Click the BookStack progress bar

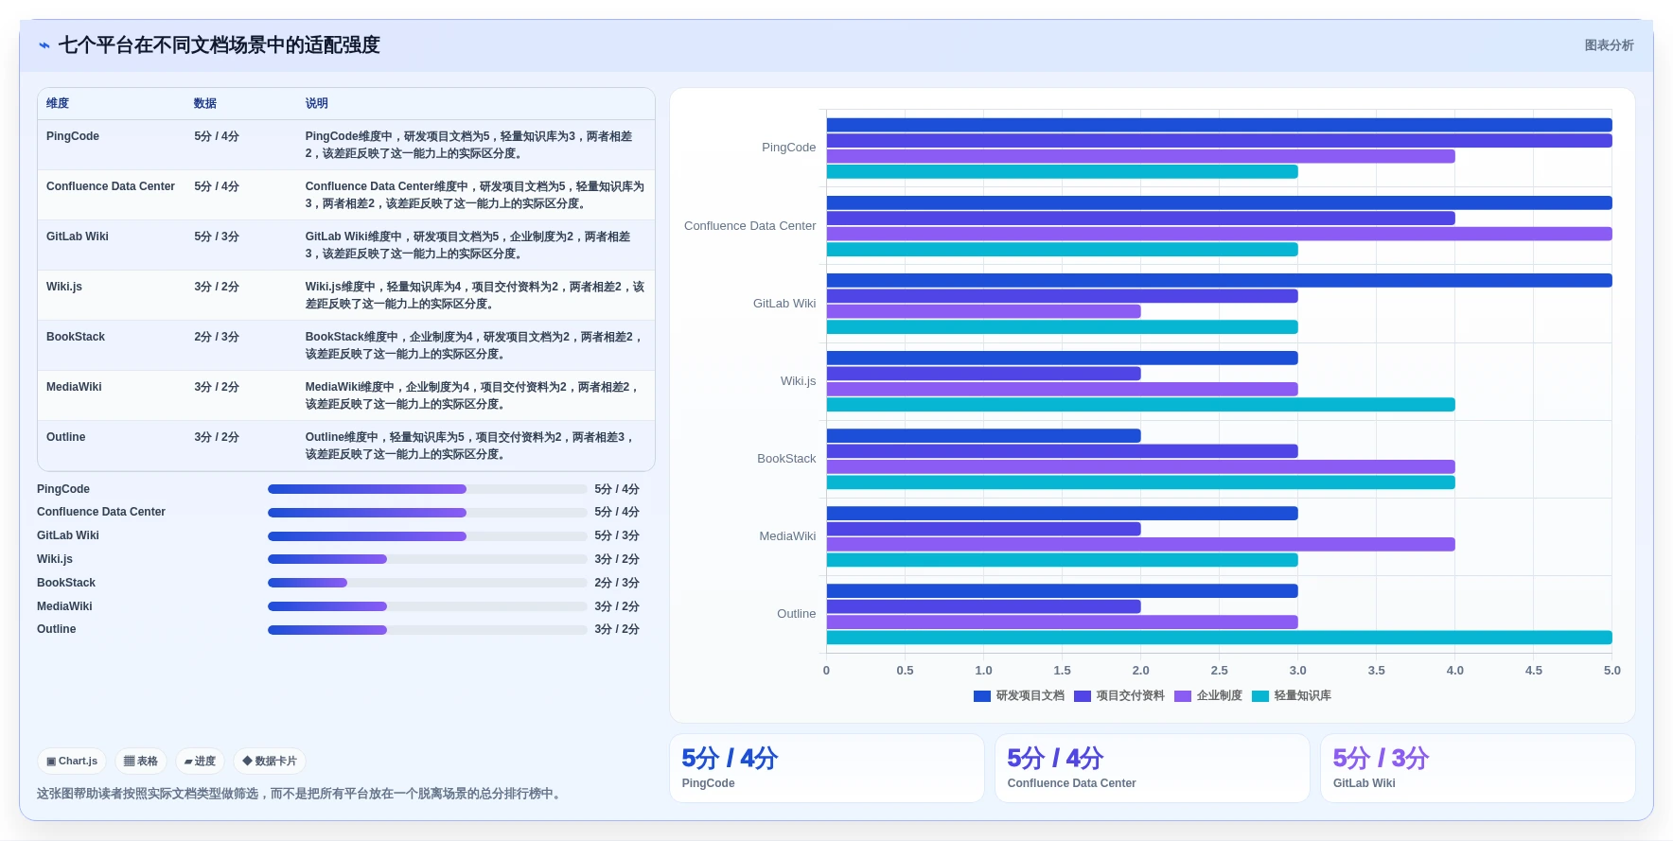click(428, 583)
